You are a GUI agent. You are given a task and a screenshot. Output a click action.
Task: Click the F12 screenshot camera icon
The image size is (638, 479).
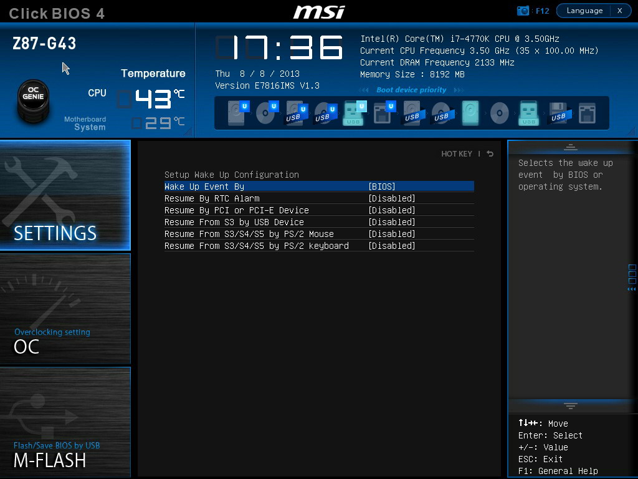point(523,11)
